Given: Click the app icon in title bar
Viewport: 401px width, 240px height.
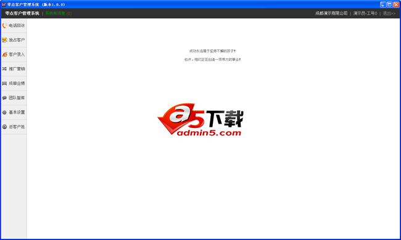Looking at the screenshot, I should pyautogui.click(x=4, y=4).
